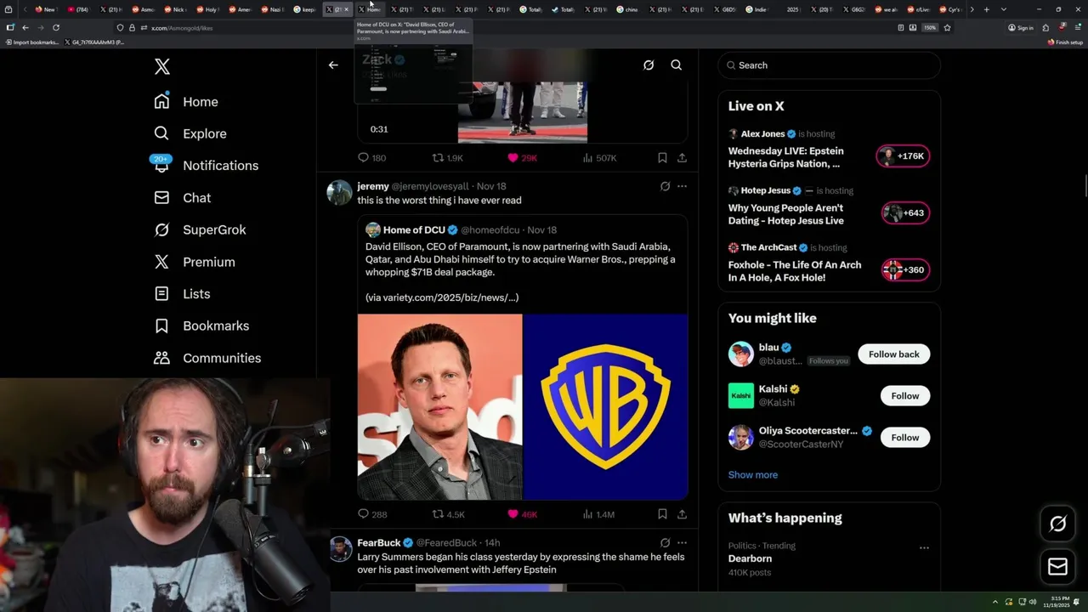The image size is (1088, 612).
Task: Unlike the post with 29K likes
Action: 522,158
